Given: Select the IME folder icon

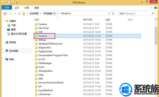Looking at the screenshot, I should pyautogui.click(x=36, y=79).
